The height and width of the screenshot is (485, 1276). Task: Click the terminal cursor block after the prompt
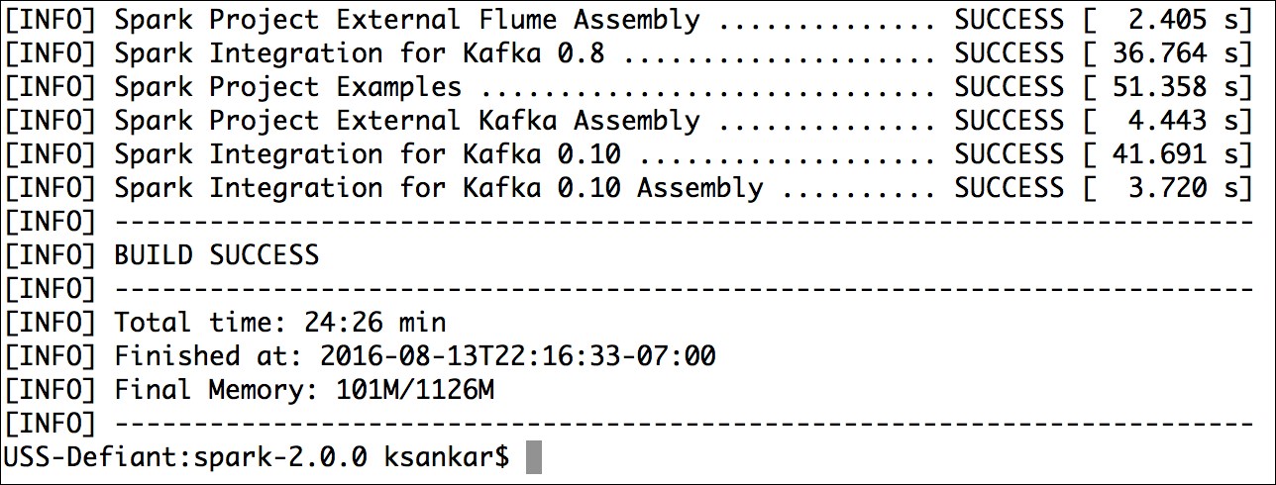pyautogui.click(x=534, y=457)
